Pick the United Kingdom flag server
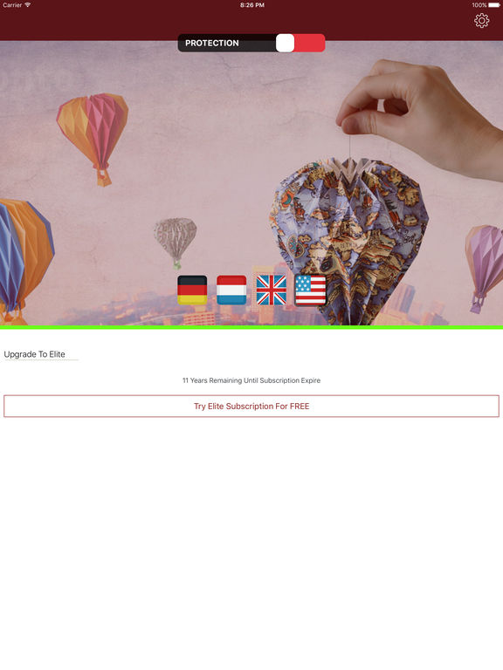503x670 pixels. (272, 290)
